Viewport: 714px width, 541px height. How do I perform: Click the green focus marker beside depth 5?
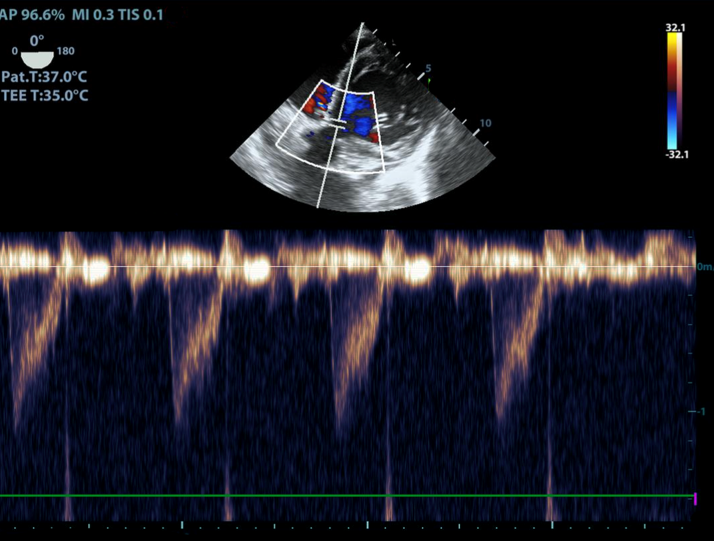tap(430, 81)
